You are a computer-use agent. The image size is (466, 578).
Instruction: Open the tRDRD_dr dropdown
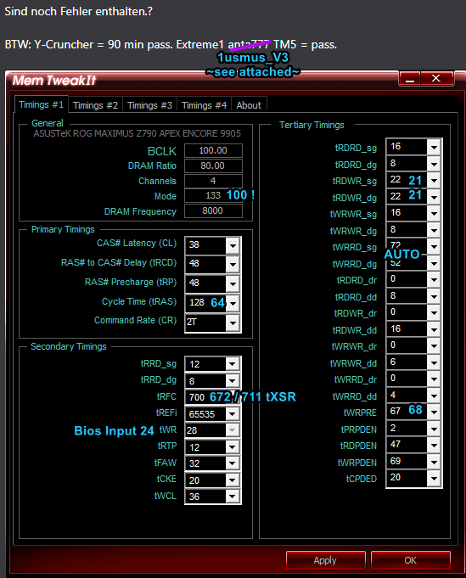point(434,280)
